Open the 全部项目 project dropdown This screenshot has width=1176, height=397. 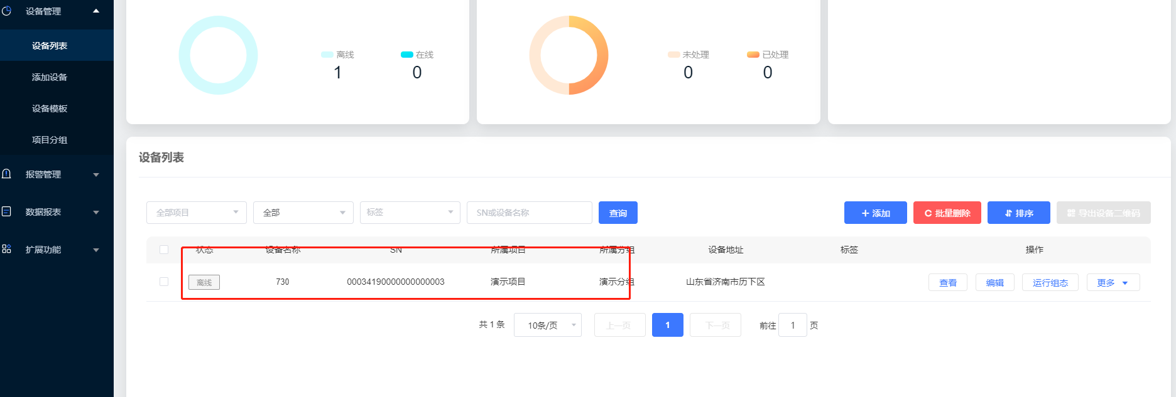tap(196, 213)
